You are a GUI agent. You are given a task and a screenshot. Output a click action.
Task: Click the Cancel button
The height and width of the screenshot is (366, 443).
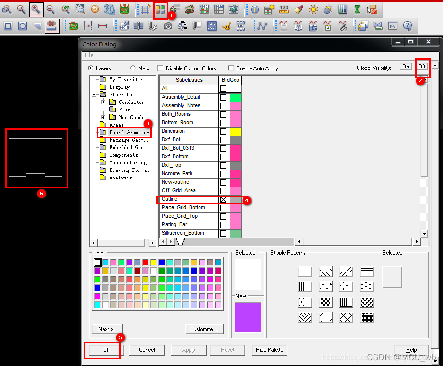click(x=147, y=350)
